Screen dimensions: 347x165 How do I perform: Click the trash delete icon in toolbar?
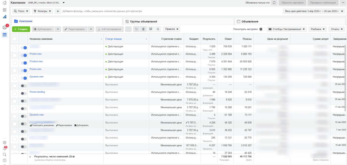click(x=143, y=29)
